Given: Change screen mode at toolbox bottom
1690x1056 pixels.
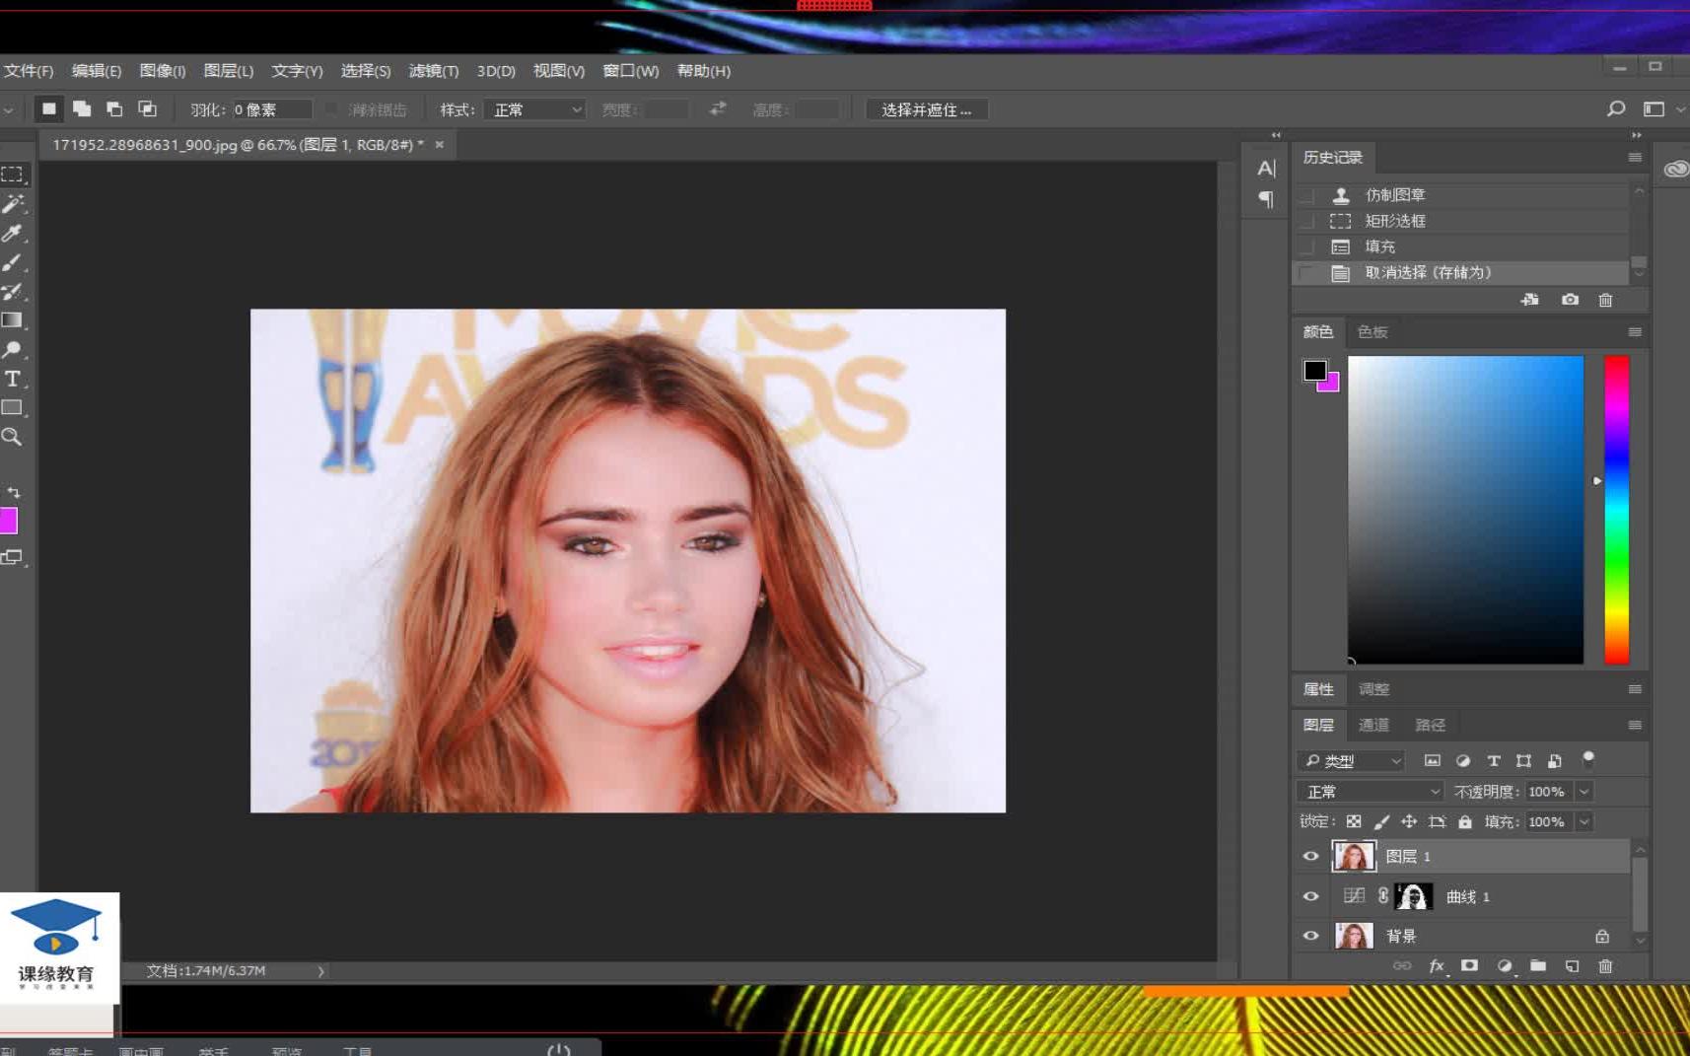Looking at the screenshot, I should tap(13, 557).
